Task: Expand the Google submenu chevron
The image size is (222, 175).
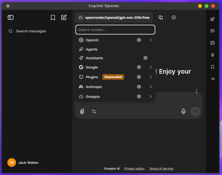Action: pos(151,67)
